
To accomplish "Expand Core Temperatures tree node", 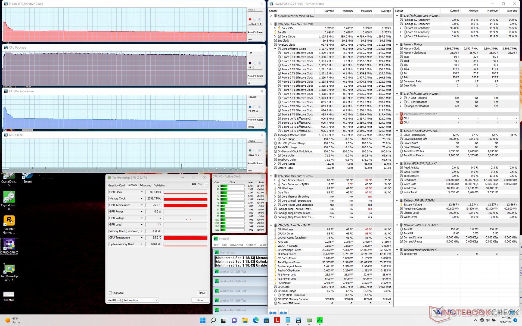I will pos(275,180).
